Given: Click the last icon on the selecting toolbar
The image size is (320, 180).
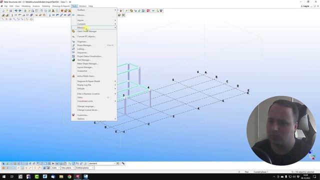Looking at the screenshot, I should 123,163.
